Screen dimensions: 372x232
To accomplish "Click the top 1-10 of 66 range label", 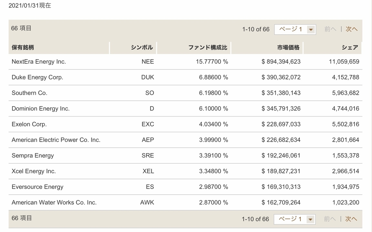I will [256, 29].
